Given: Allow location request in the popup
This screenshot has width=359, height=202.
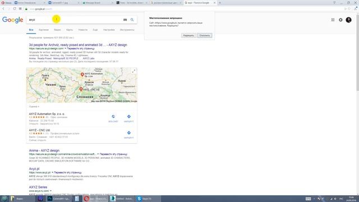Looking at the screenshot, I should pos(188,35).
